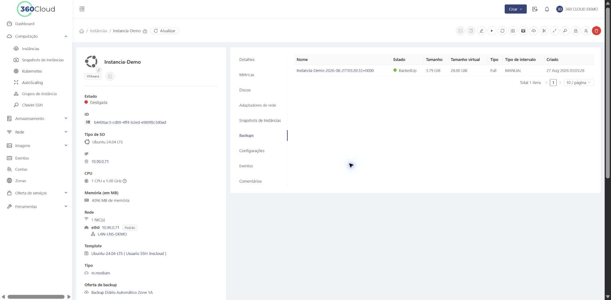This screenshot has width=611, height=300.
Task: Start the instance with the play icon
Action: 492,31
